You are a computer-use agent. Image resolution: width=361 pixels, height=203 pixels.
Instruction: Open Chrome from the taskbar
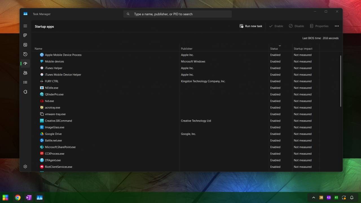pos(18,197)
